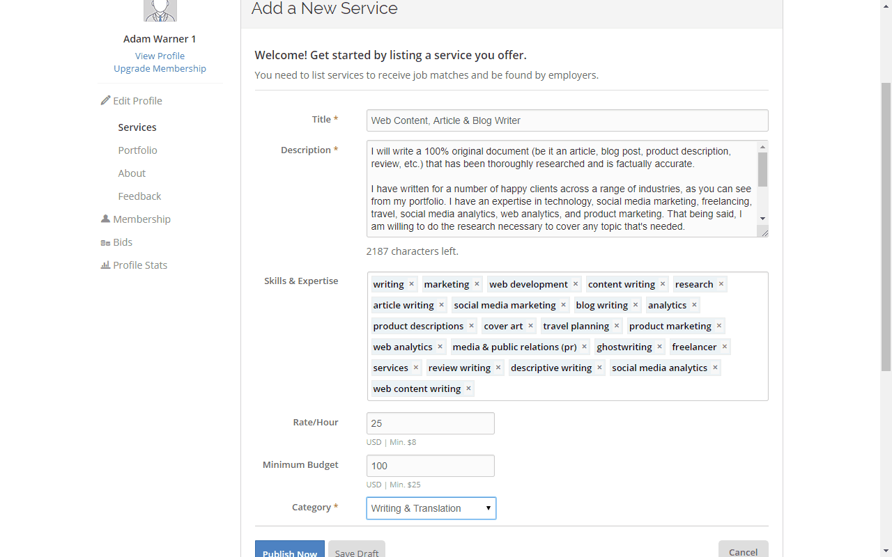This screenshot has height=557, width=892.
Task: Click inside the Description text area
Action: pyautogui.click(x=562, y=189)
